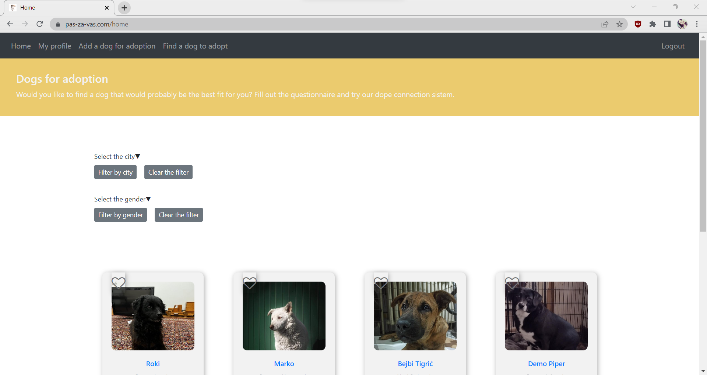Bookmark the page with the star icon
The height and width of the screenshot is (375, 707).
coord(620,24)
